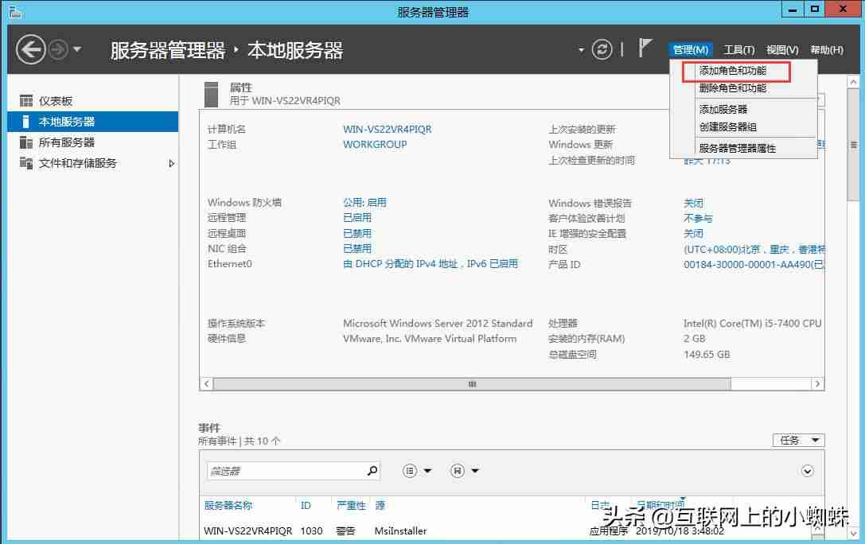Screen dimensions: 865x544
Task: Click 关闭 next to Windows 错误报告
Action: [x=693, y=203]
